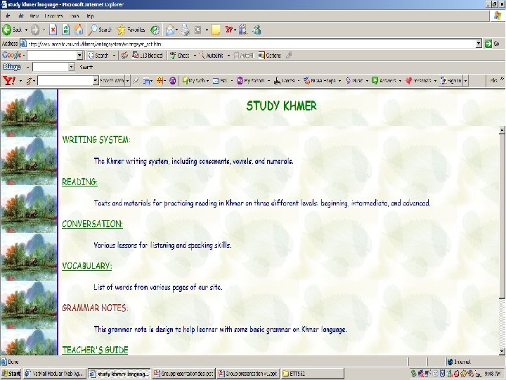Click the Yahoo! Y! logo

point(9,80)
